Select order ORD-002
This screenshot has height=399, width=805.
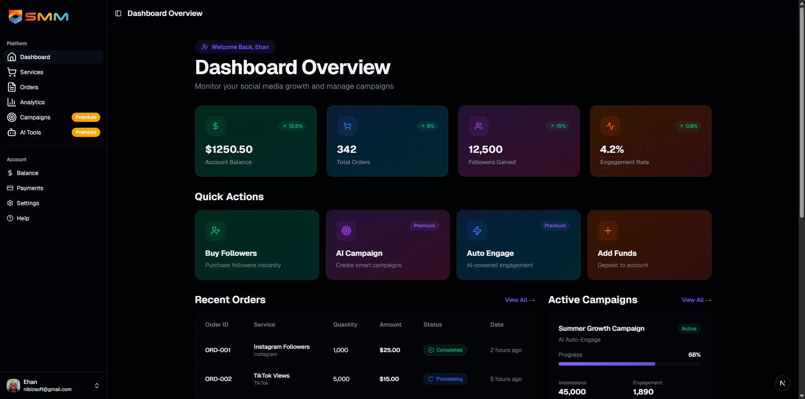(x=218, y=379)
